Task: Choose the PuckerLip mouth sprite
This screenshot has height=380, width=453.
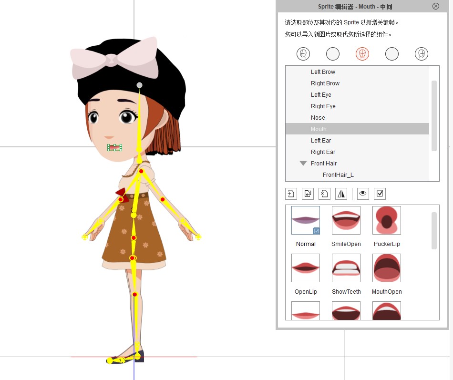Action: [x=387, y=220]
